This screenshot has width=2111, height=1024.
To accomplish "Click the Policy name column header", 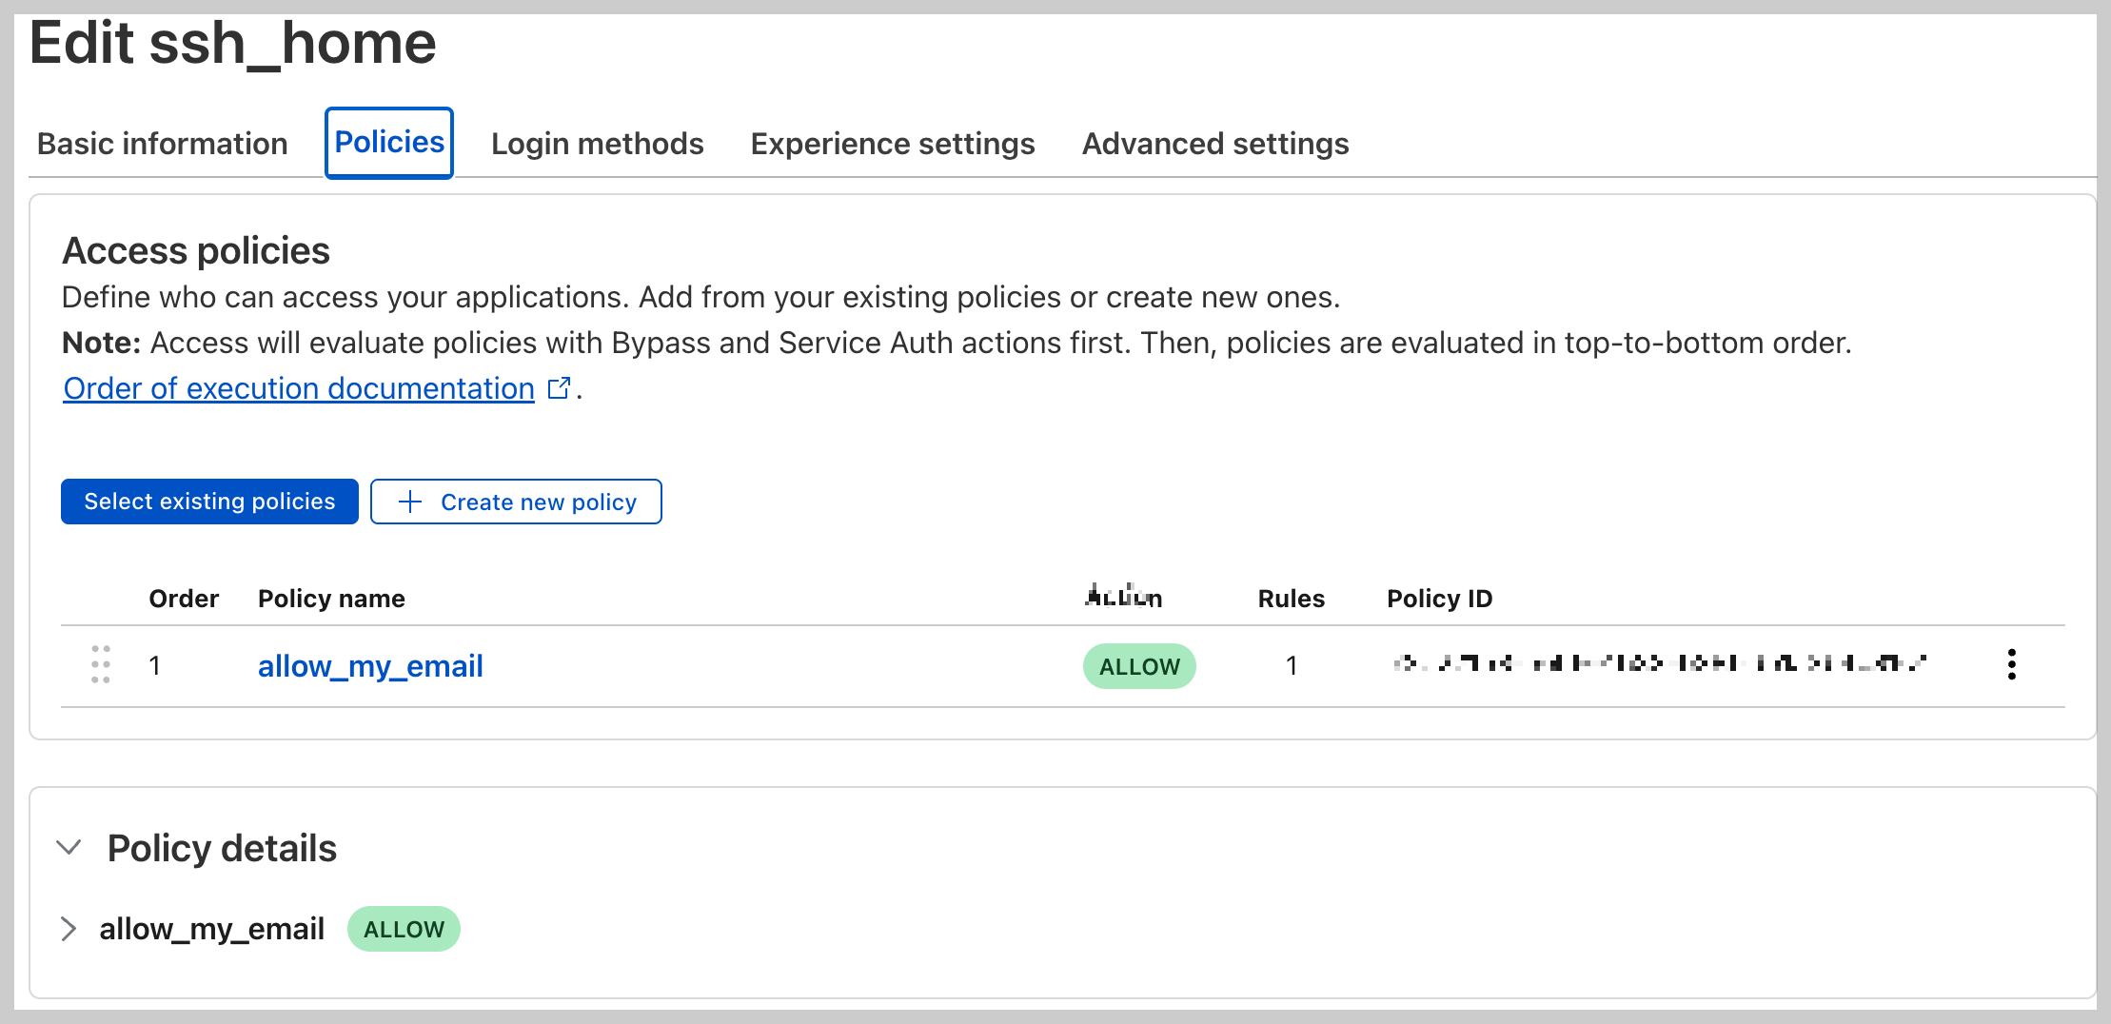I will click(x=331, y=599).
